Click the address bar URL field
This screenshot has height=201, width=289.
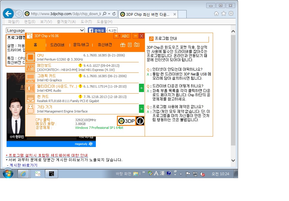(66, 14)
